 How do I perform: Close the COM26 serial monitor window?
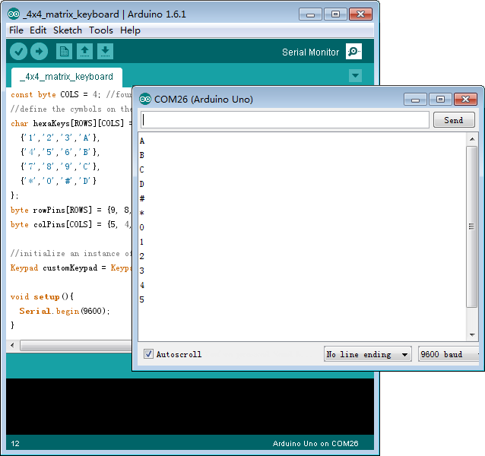(465, 100)
